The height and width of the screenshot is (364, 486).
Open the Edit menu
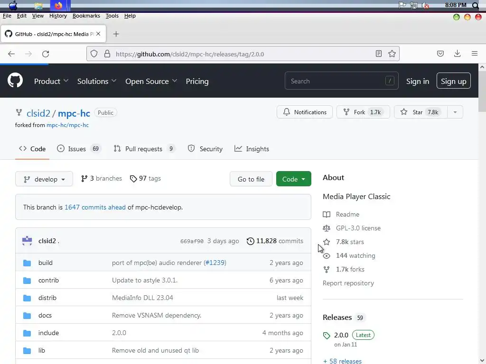coord(22,16)
